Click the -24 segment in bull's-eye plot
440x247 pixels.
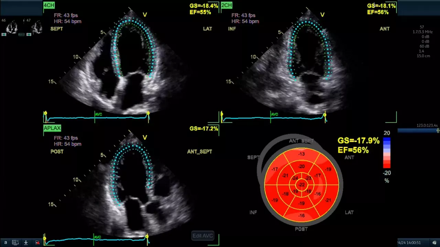click(x=295, y=178)
